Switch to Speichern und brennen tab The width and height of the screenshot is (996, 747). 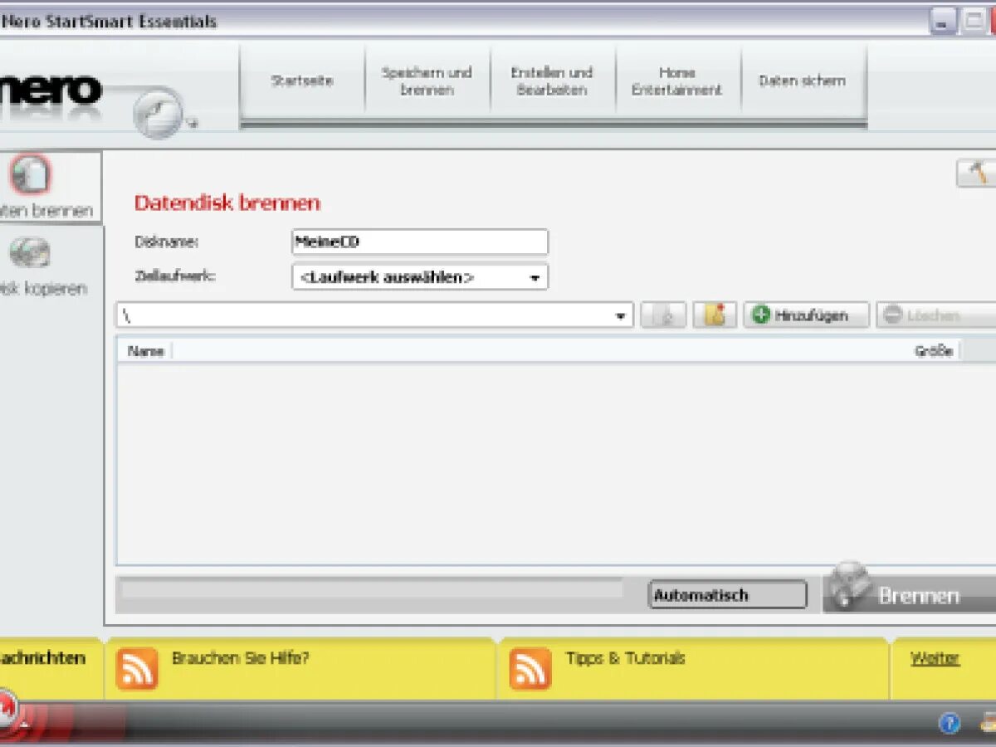click(427, 81)
